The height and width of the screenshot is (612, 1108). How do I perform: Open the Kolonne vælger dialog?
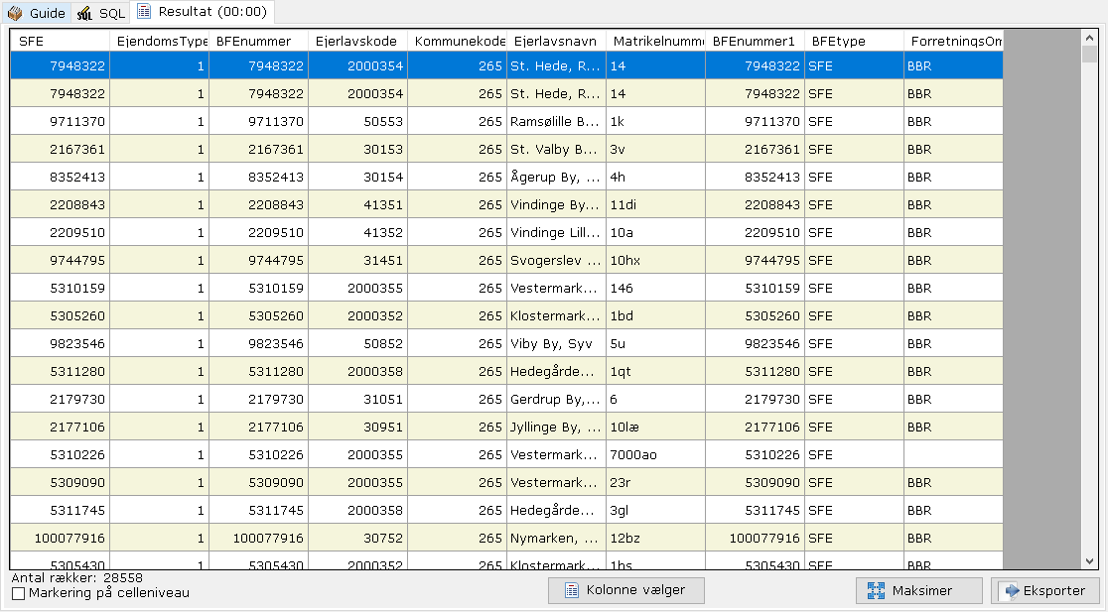625,590
